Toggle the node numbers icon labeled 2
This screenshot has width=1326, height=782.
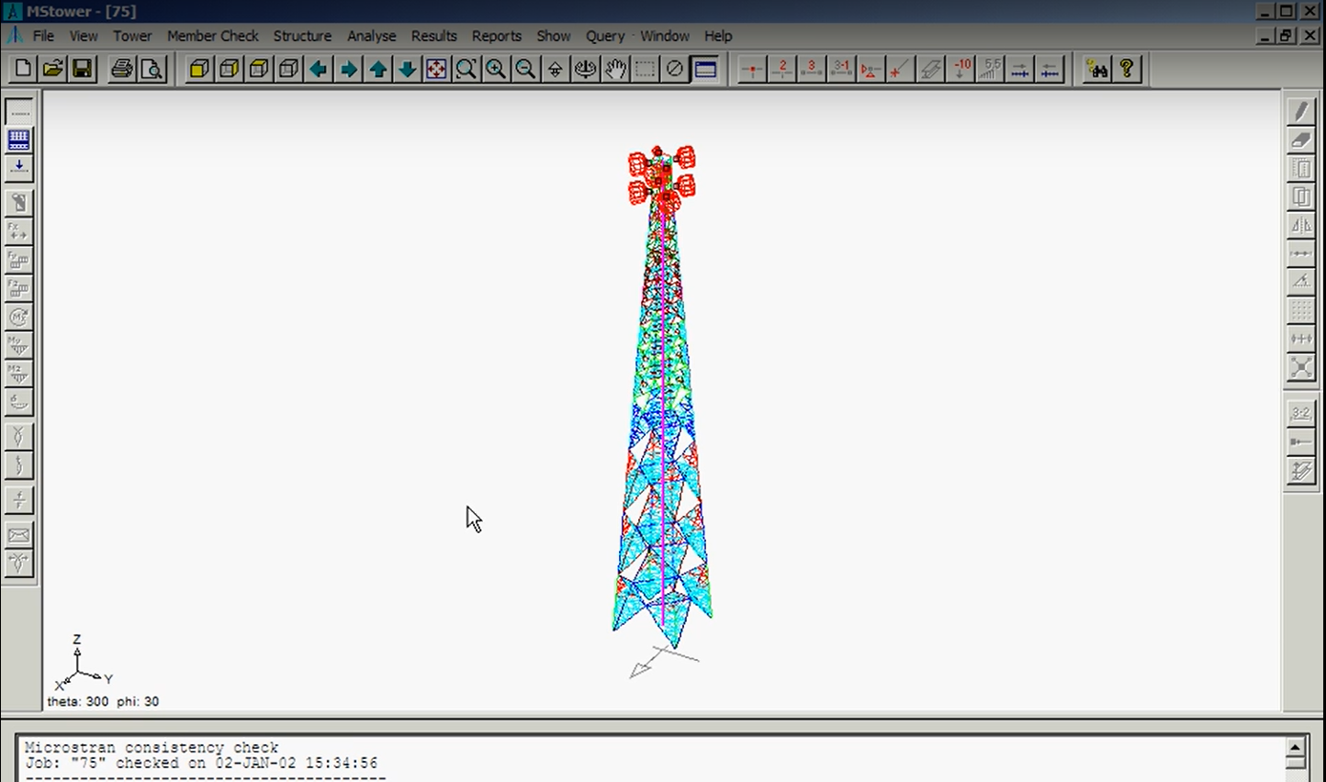click(782, 69)
